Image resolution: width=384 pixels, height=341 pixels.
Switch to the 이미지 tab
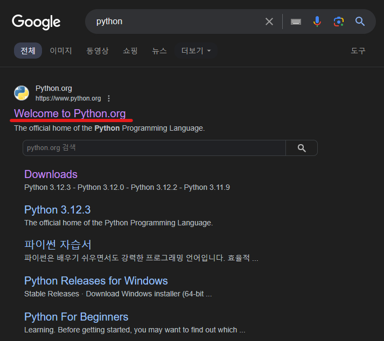[61, 51]
